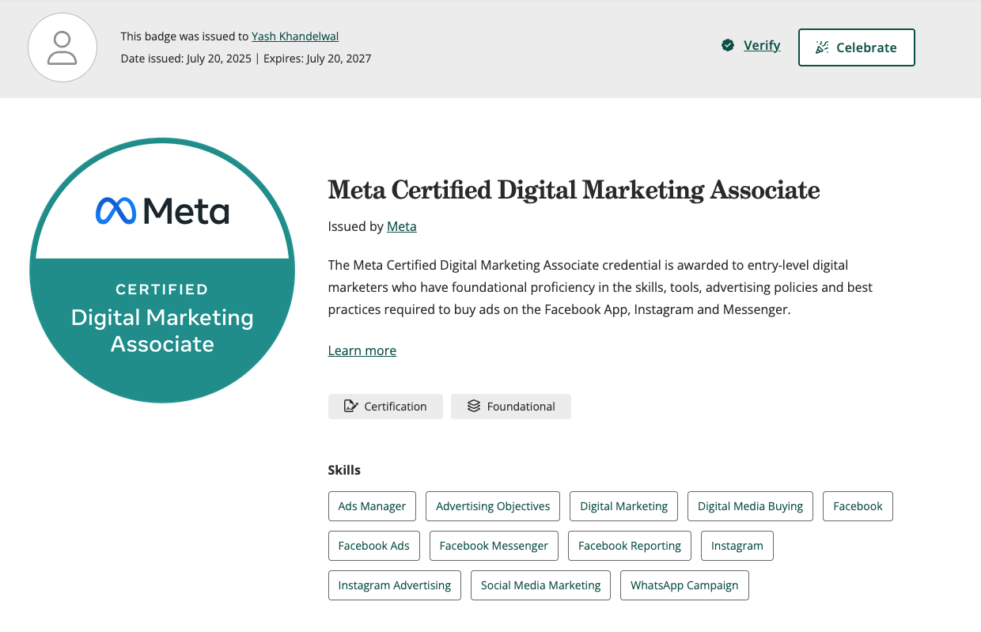The width and height of the screenshot is (981, 632).
Task: Click the Ads Manager skill tag
Action: (372, 506)
